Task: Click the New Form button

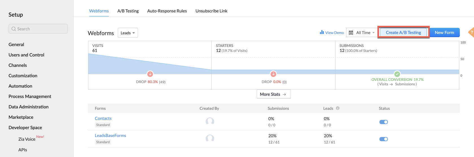Action: pyautogui.click(x=444, y=33)
